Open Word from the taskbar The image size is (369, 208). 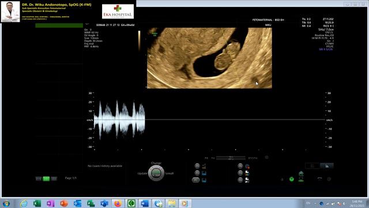[x=145, y=203]
